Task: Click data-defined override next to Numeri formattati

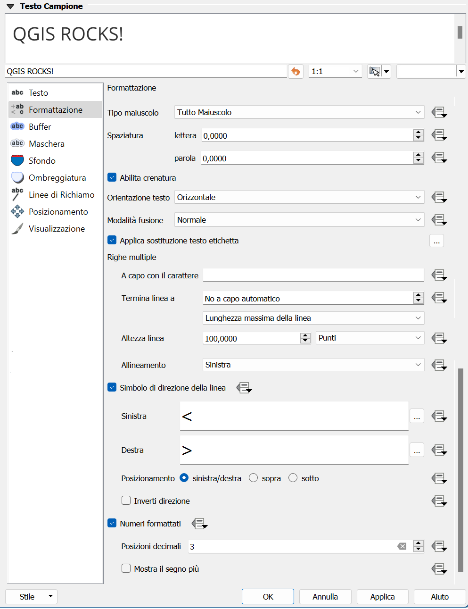Action: coord(199,524)
